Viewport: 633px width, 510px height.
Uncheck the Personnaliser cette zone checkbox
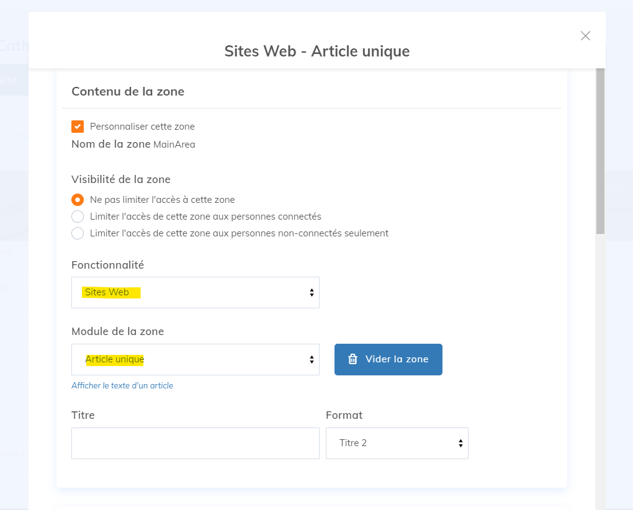point(78,127)
